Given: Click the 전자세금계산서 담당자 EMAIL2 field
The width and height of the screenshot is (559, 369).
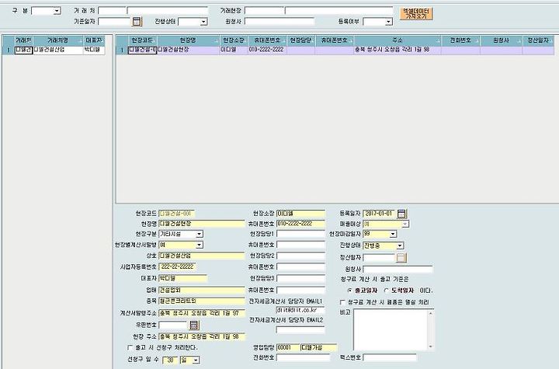Looking at the screenshot, I should 300,329.
